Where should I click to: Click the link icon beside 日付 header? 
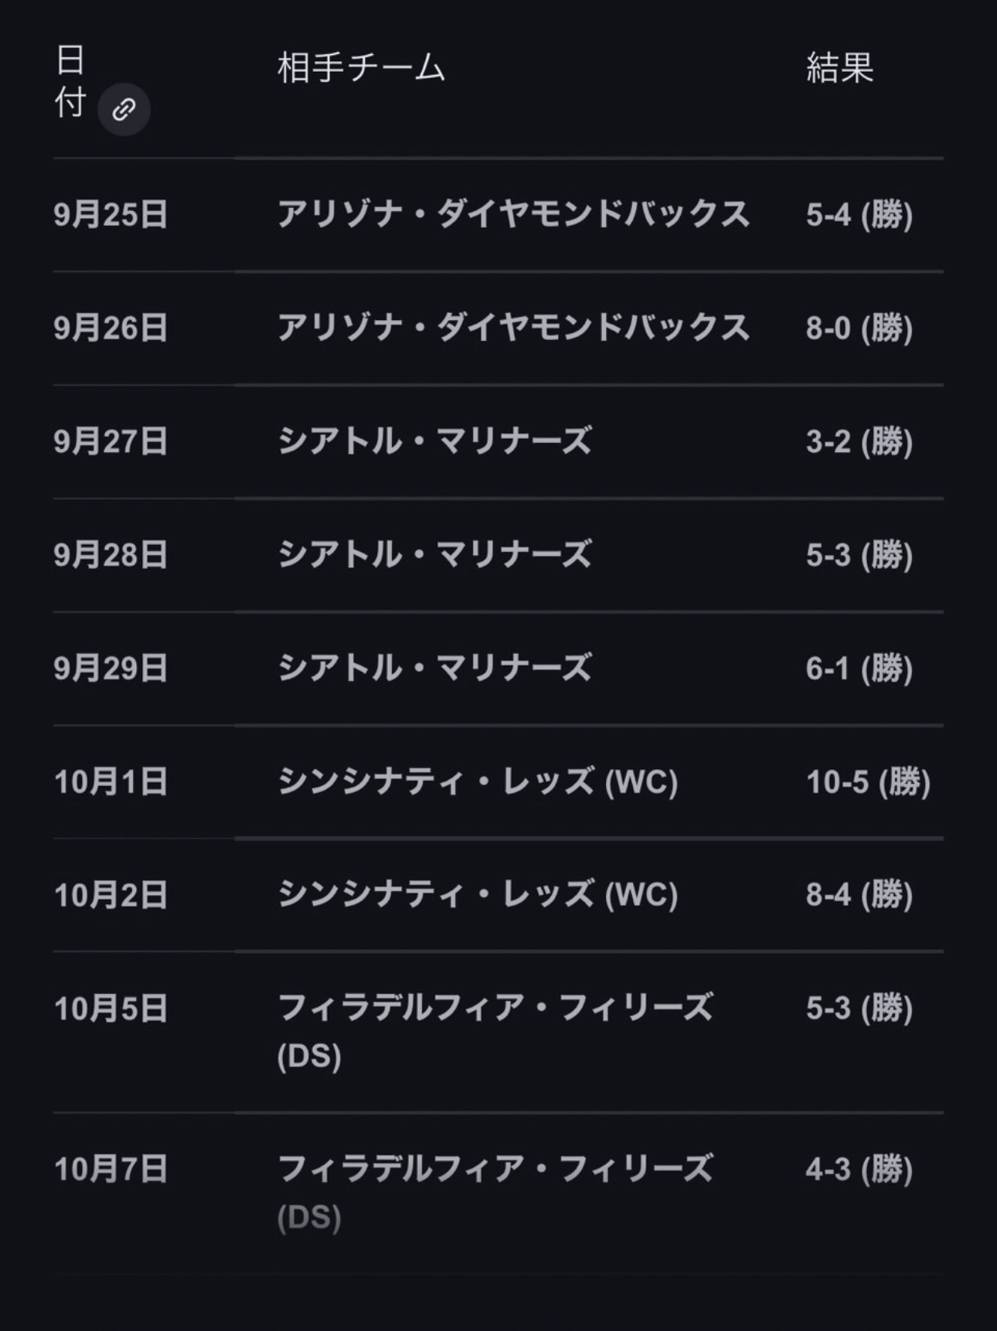124,109
